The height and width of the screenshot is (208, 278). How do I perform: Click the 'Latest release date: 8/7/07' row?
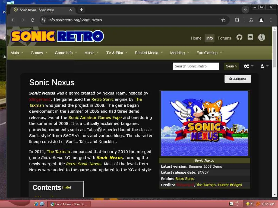pyautogui.click(x=205, y=173)
